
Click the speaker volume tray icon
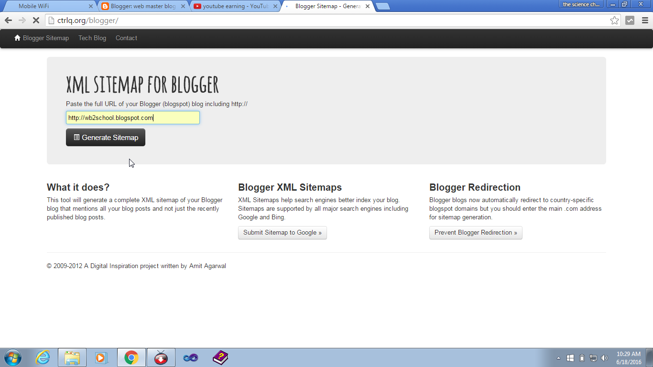coord(604,358)
